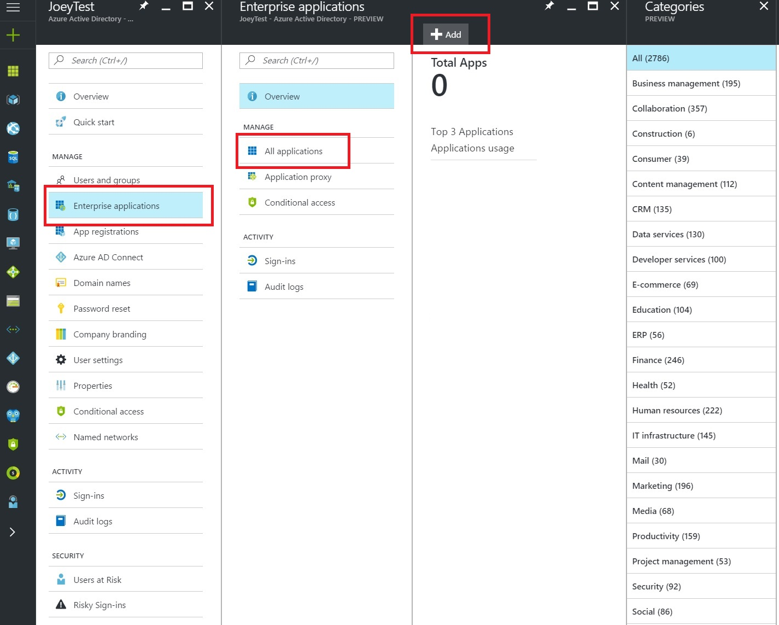Open the globe App Services sidebar icon

[13, 128]
